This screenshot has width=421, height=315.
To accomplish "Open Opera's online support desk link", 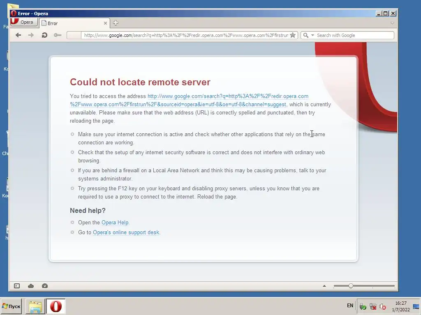I will [126, 233].
